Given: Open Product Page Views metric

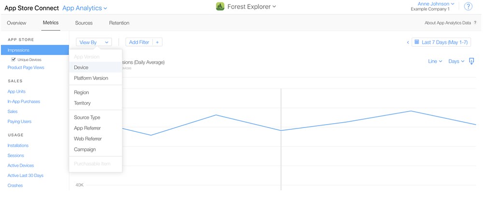Looking at the screenshot, I should [26, 67].
